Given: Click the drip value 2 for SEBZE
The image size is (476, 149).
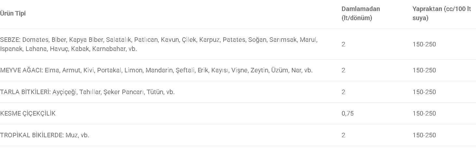Looking at the screenshot, I should tap(344, 44).
